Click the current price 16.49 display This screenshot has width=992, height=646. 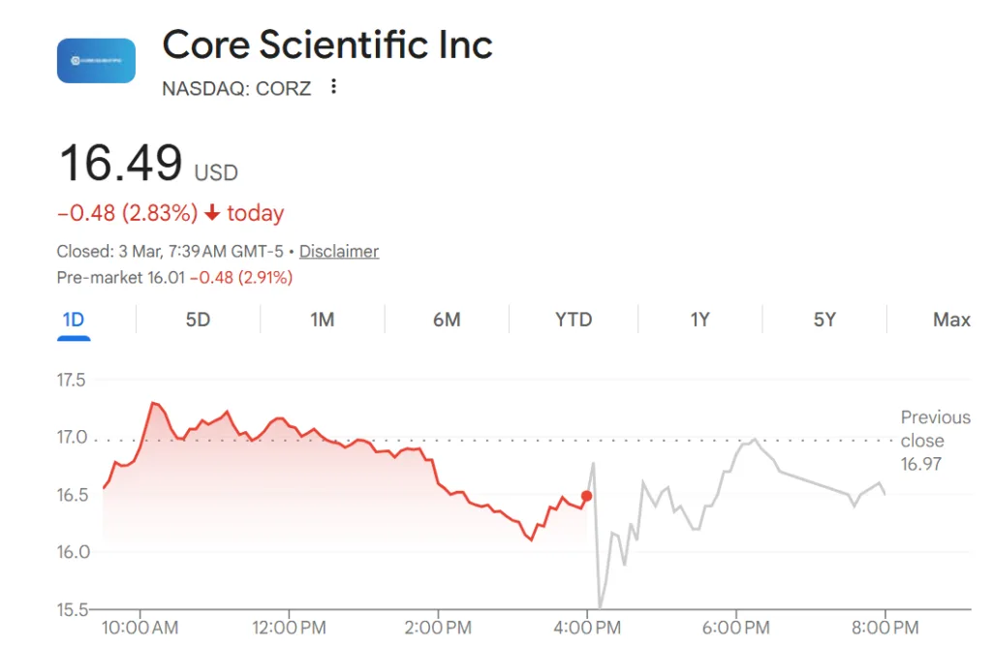pos(121,162)
